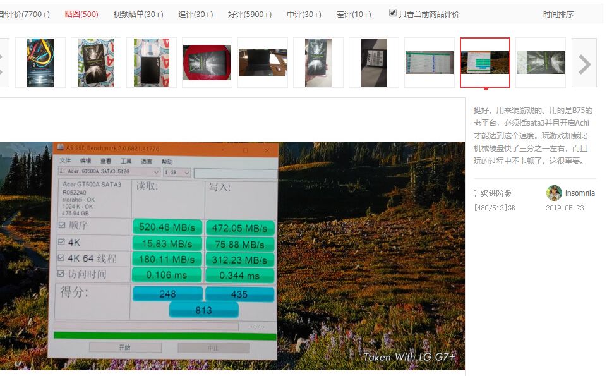The width and height of the screenshot is (607, 376).
Task: Select the highlighted benchmark screenshot thumbnail
Action: 485,63
